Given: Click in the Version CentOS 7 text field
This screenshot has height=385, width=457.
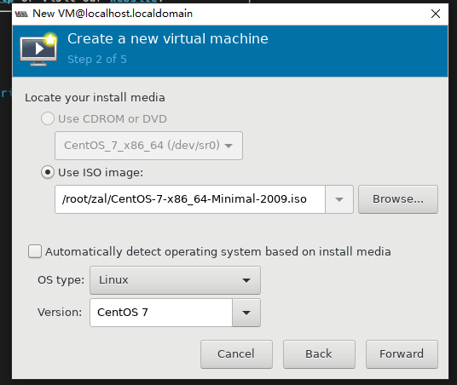Looking at the screenshot, I should pos(161,313).
